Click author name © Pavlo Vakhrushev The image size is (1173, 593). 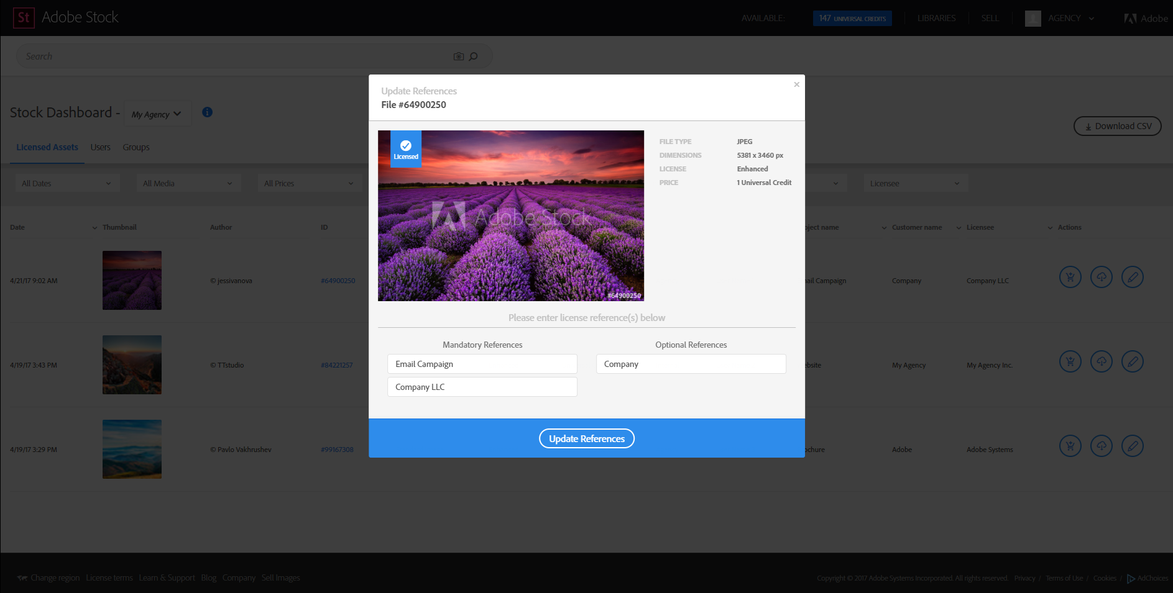241,450
